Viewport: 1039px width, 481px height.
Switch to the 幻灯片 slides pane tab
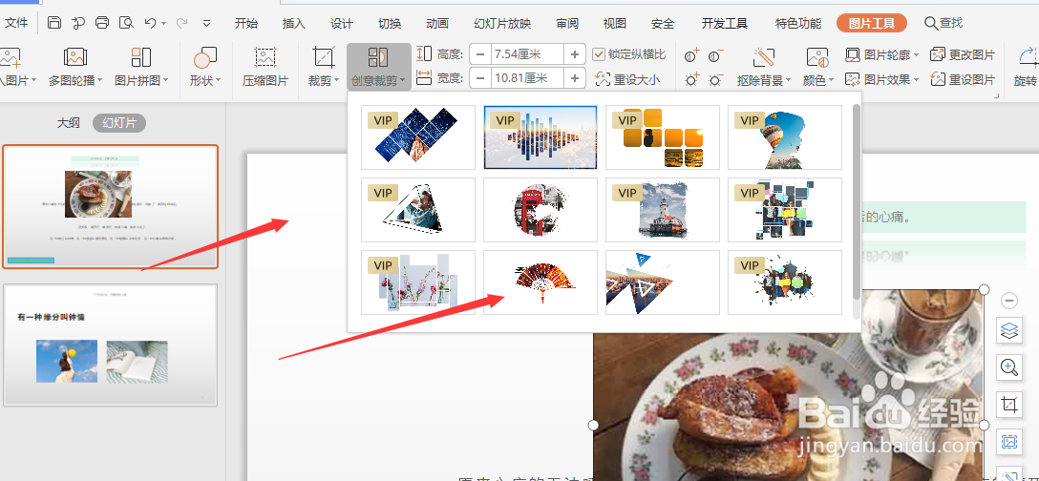[x=119, y=123]
